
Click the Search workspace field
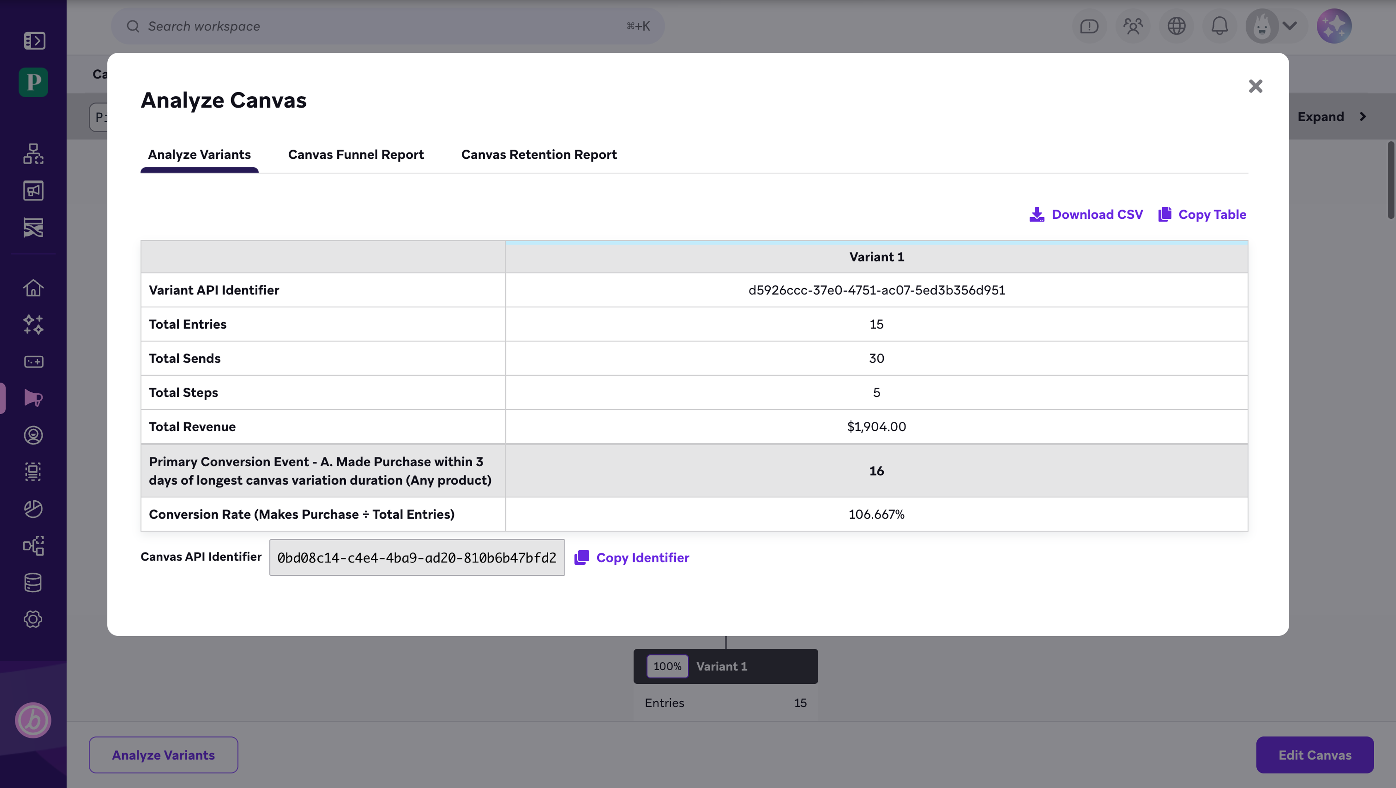387,26
